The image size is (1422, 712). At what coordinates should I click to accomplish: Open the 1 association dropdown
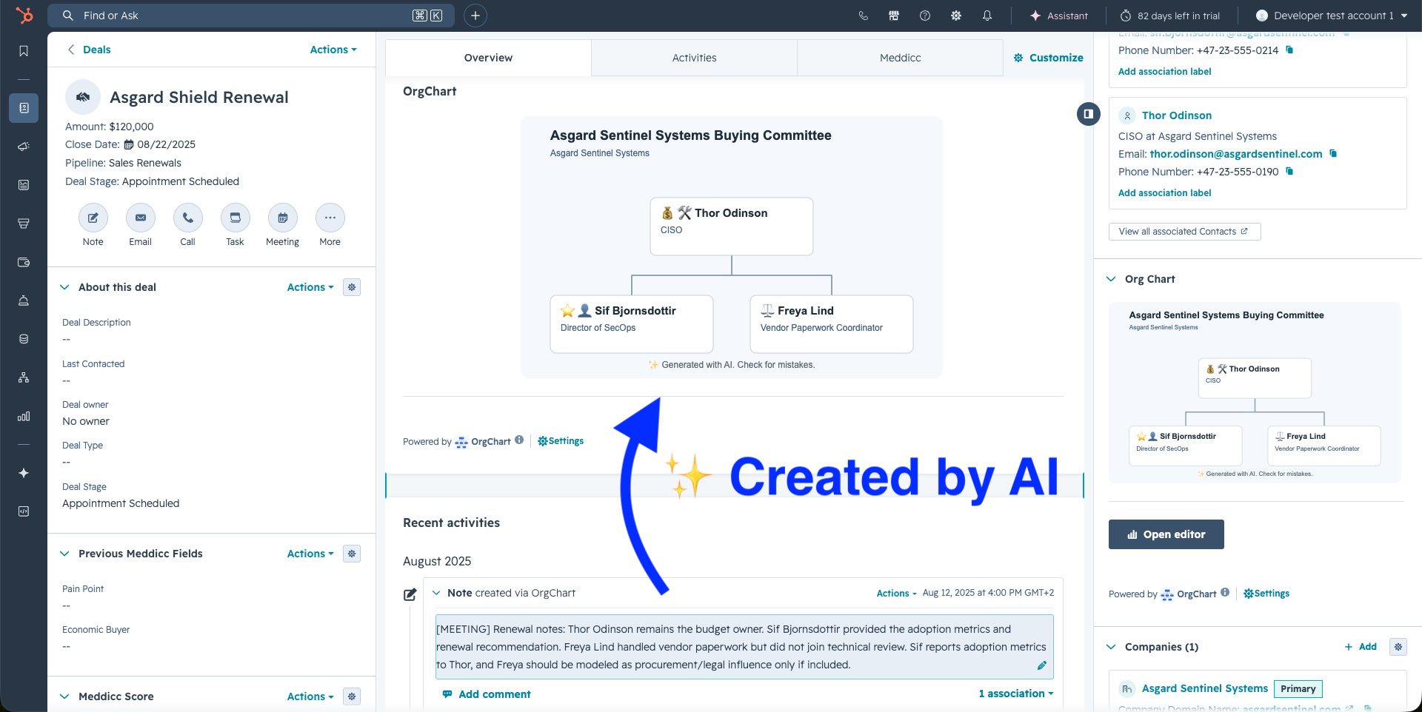pos(1016,693)
